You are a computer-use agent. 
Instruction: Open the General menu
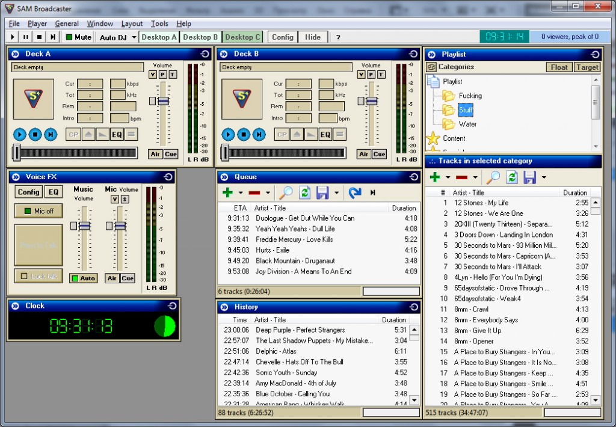click(x=67, y=23)
